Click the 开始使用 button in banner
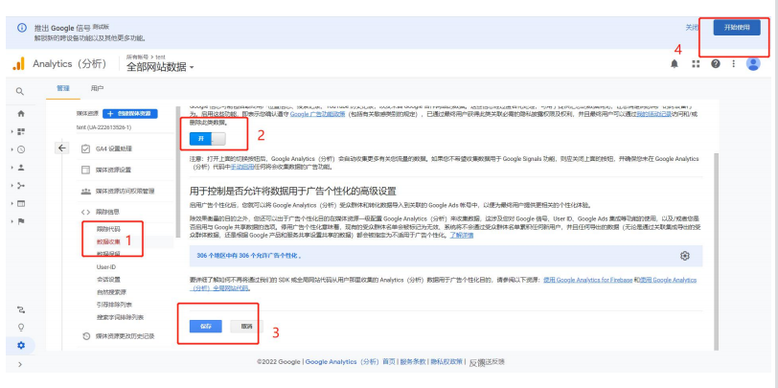This screenshot has width=778, height=388. (737, 27)
